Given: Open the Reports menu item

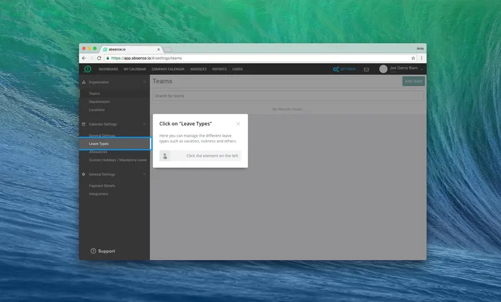Looking at the screenshot, I should [x=219, y=69].
